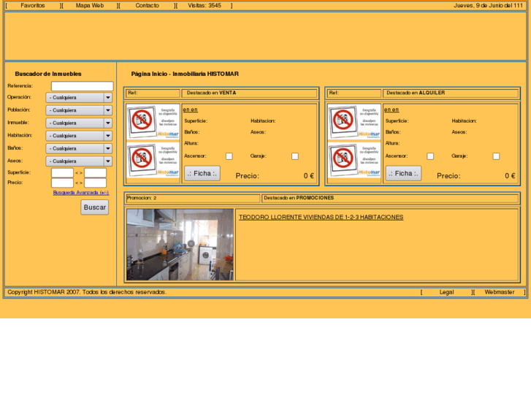Click the Página Inicio - Inmobiliaria HISTOMAR title
The height and width of the screenshot is (398, 531).
tap(185, 74)
